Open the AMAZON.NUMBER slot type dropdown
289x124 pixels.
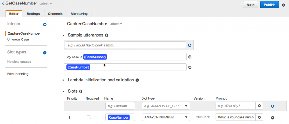coord(166,117)
